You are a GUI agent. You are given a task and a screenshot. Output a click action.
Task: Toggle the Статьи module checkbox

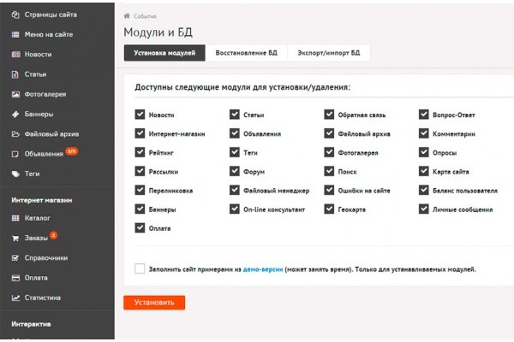click(x=235, y=115)
